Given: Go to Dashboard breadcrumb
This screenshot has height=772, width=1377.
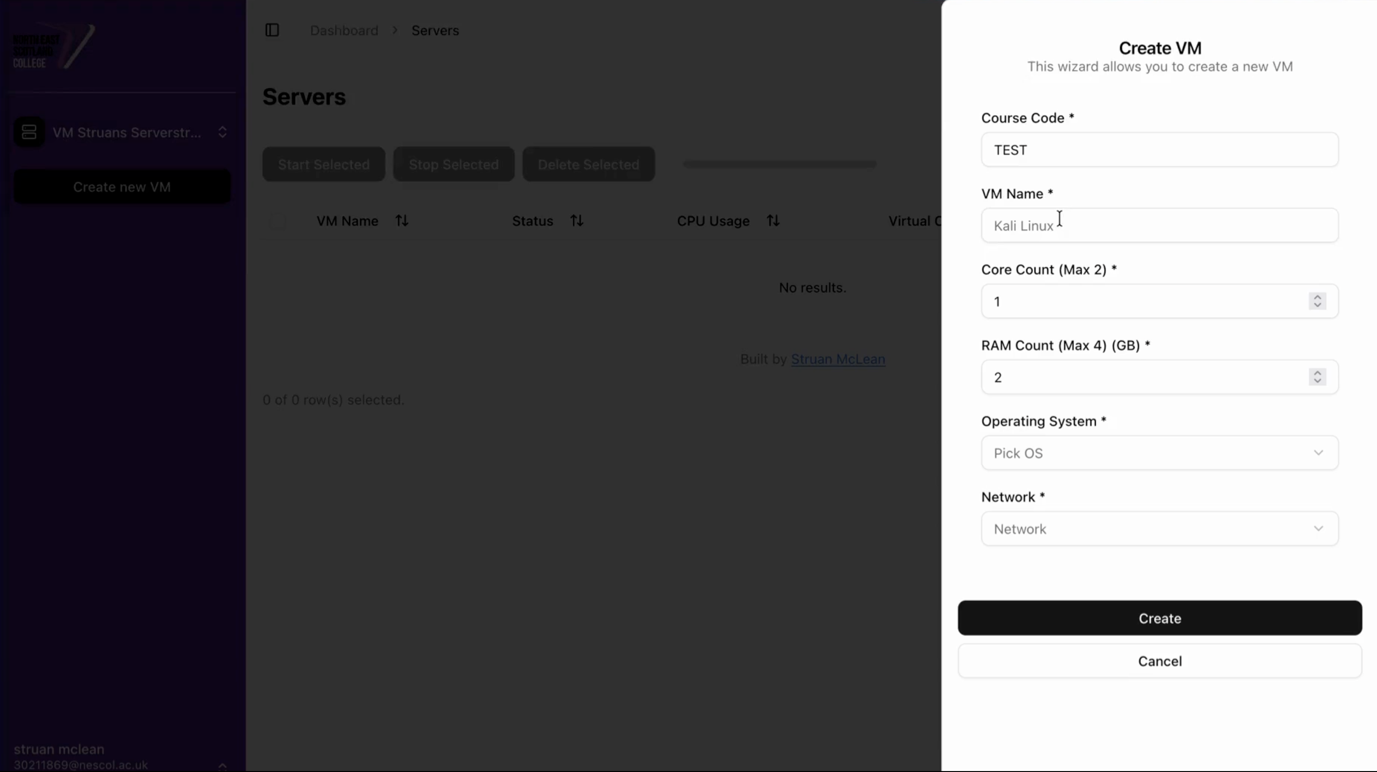Looking at the screenshot, I should coord(344,30).
